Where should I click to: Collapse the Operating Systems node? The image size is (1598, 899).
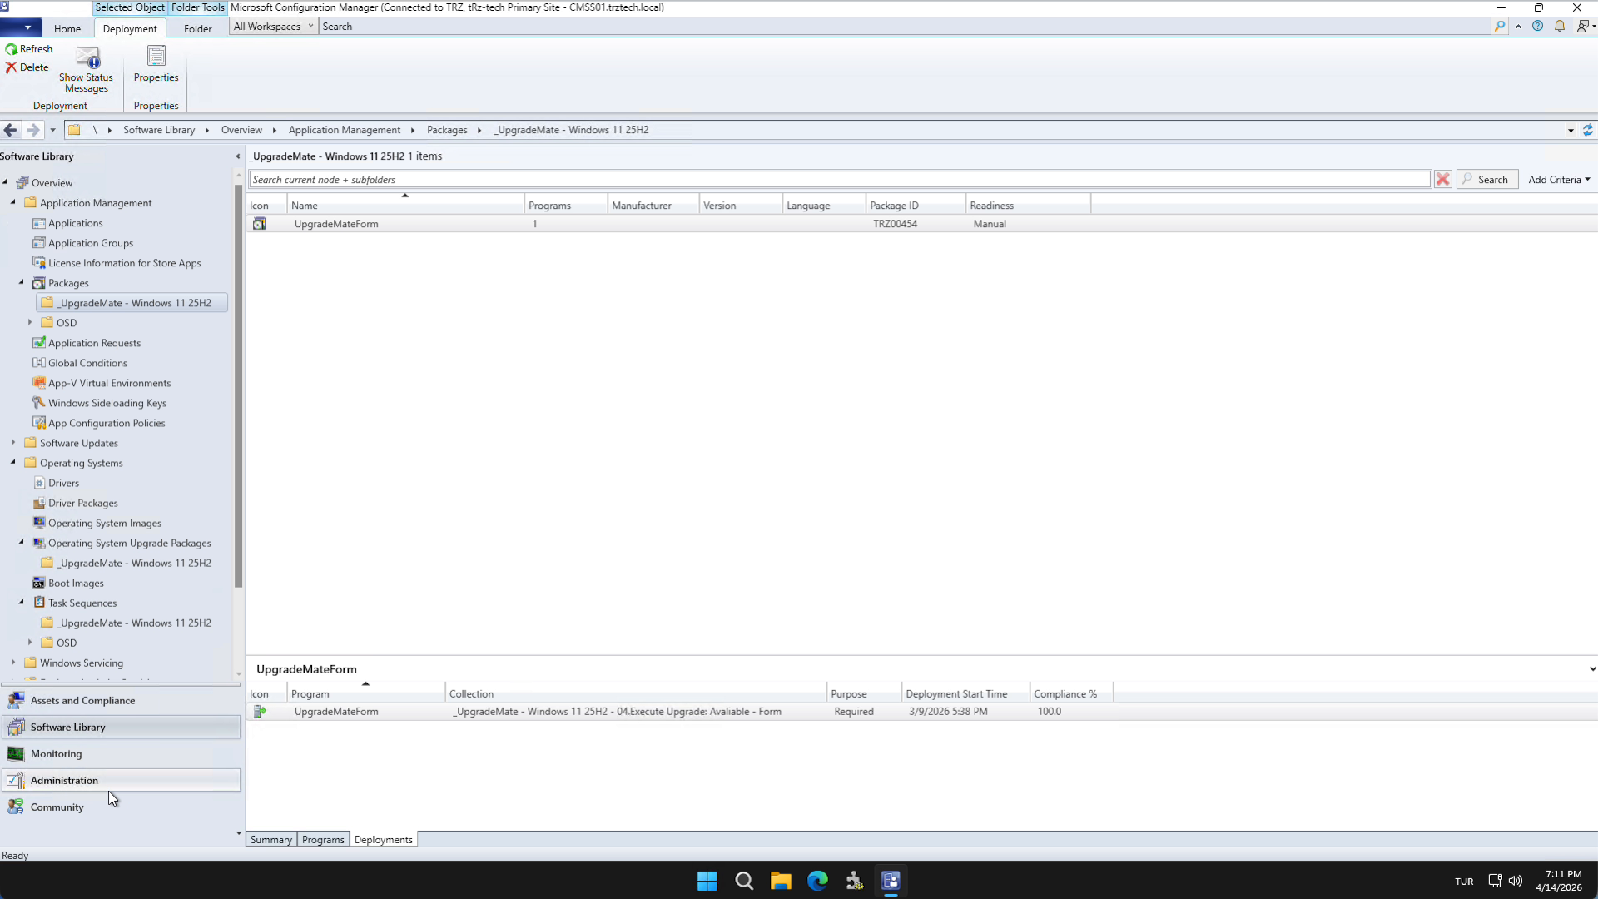(13, 462)
